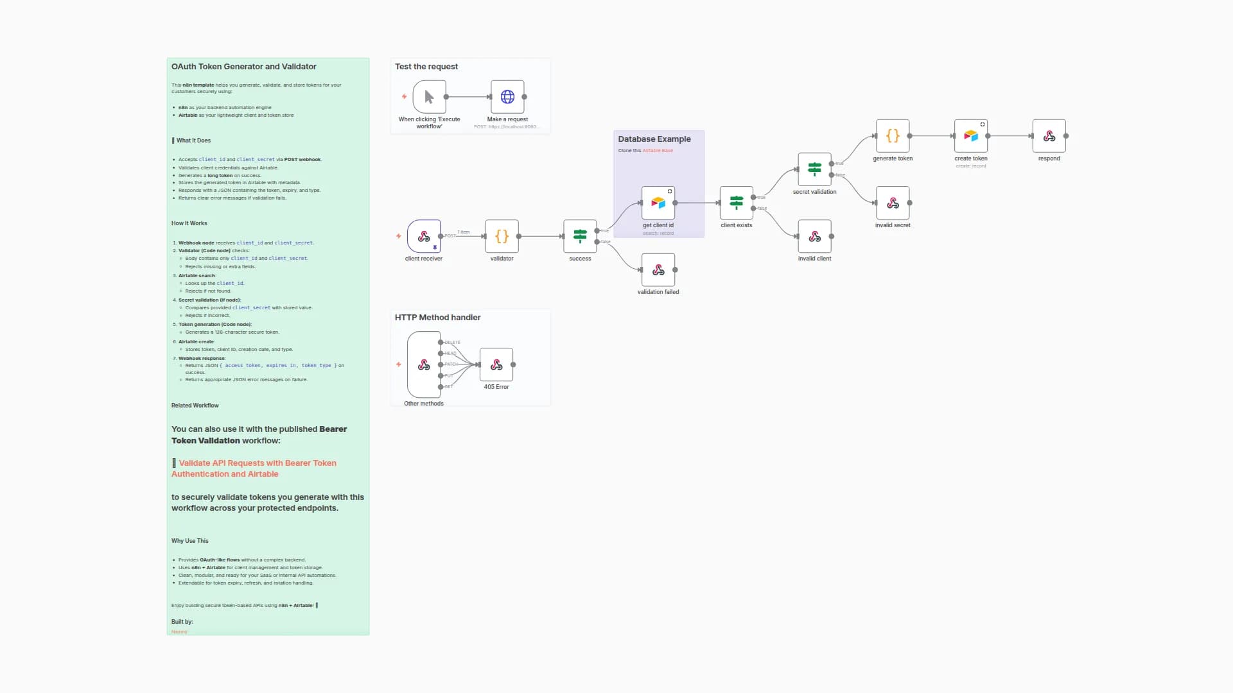Select the 'invalid secret' response node
The width and height of the screenshot is (1233, 693).
click(x=893, y=203)
